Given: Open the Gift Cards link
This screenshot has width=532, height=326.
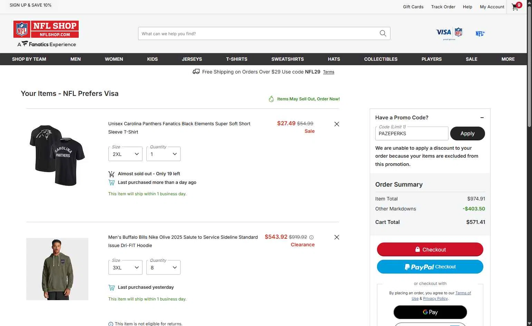Looking at the screenshot, I should (x=413, y=7).
